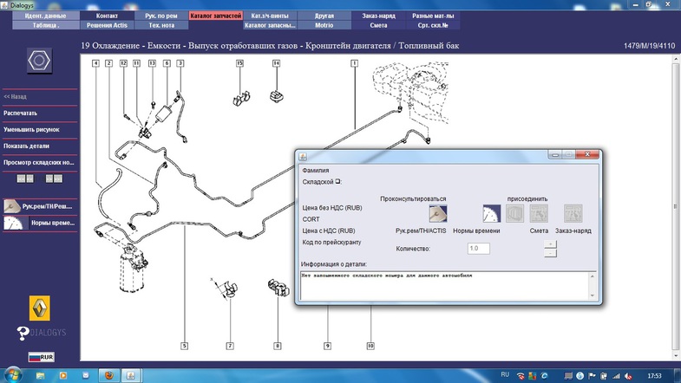Increase quantity with the plus stepper
Viewport: 681px width, 383px height.
pos(550,243)
